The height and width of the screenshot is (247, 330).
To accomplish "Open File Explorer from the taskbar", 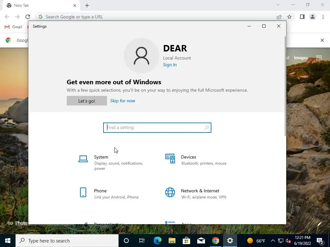I will tap(172, 241).
